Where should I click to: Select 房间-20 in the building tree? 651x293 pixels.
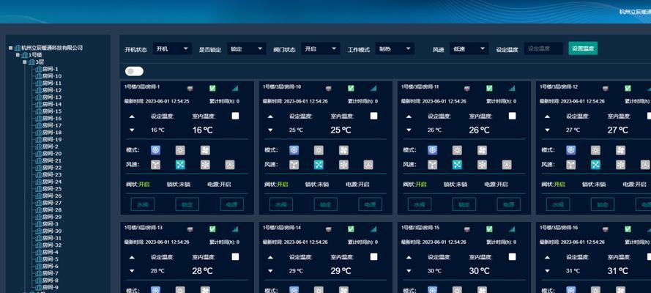52,154
